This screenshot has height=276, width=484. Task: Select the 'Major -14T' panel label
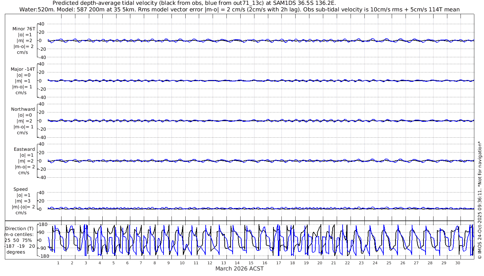pos(23,69)
